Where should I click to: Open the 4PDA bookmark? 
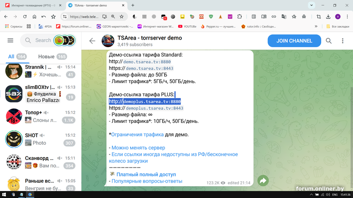(x=45, y=26)
